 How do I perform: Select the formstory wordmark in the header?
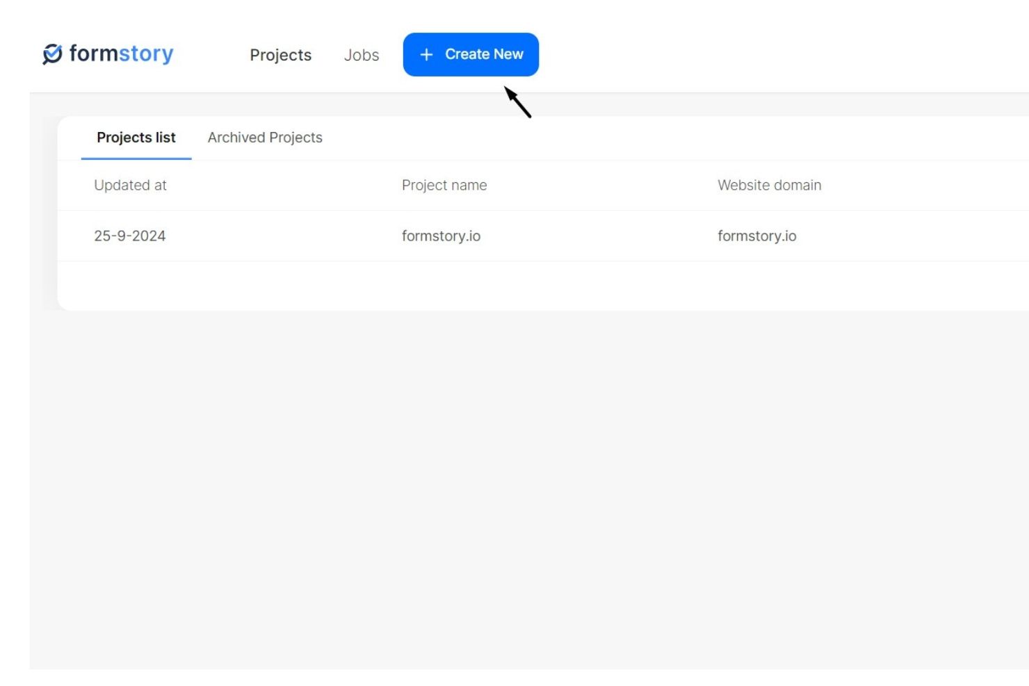point(122,54)
